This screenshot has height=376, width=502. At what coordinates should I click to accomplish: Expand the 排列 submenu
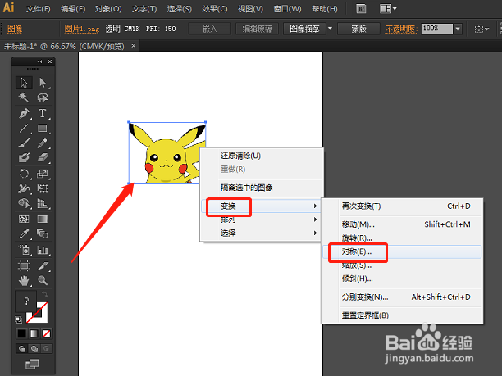point(261,220)
